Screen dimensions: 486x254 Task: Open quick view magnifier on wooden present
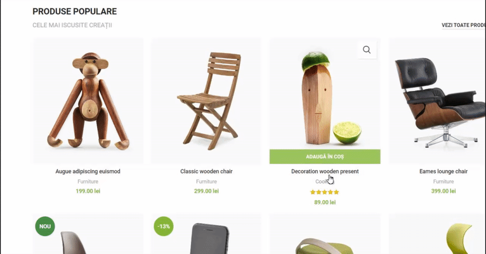click(366, 50)
